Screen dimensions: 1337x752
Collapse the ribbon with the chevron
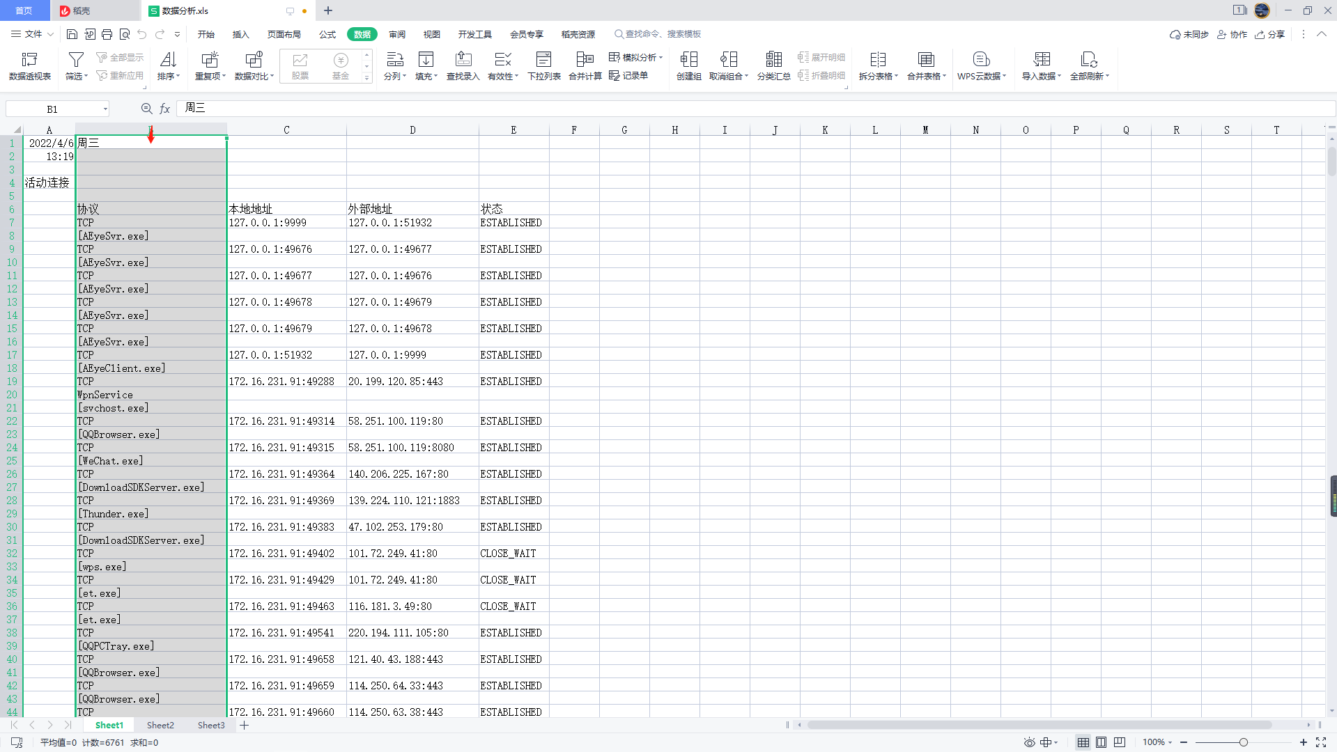1322,34
